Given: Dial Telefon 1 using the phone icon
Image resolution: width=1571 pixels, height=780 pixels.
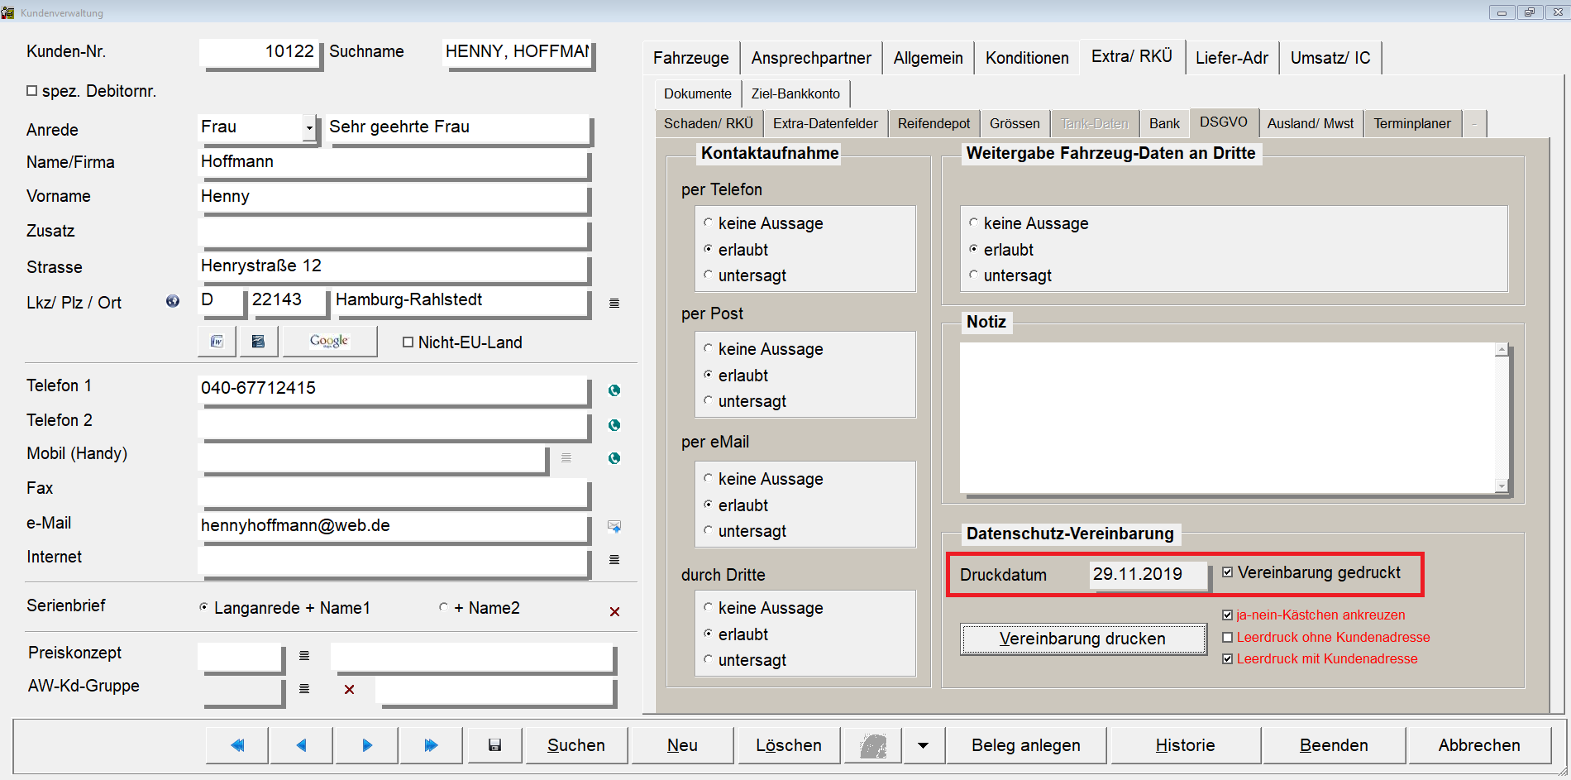Looking at the screenshot, I should 614,390.
